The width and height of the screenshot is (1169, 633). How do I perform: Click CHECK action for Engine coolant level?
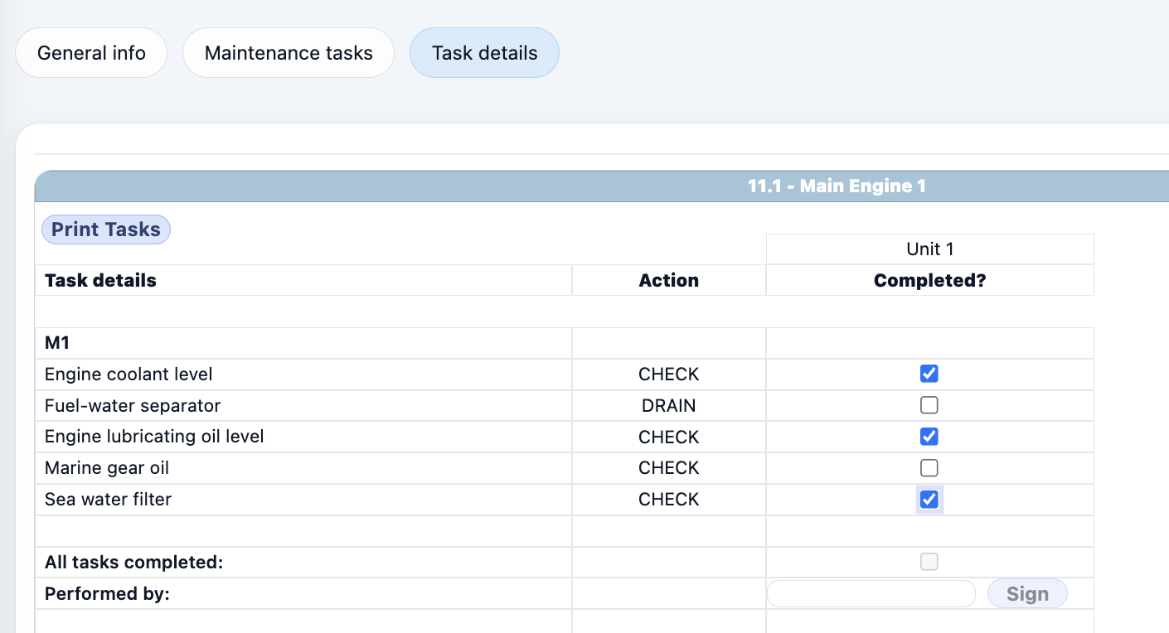tap(669, 374)
